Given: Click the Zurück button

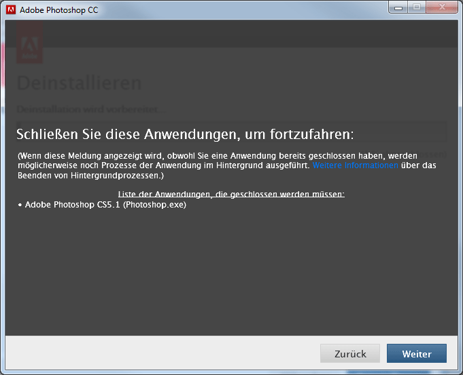Looking at the screenshot, I should click(350, 353).
